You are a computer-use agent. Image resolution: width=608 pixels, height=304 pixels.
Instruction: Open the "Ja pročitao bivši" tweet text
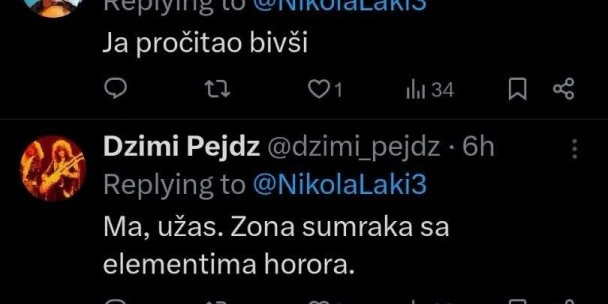[x=206, y=44]
